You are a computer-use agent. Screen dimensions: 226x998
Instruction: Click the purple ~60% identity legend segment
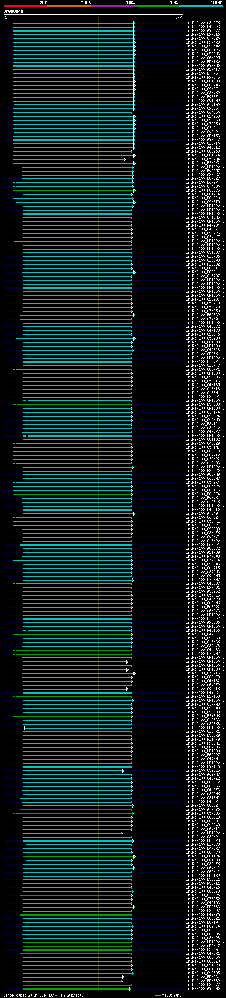pos(113,6)
